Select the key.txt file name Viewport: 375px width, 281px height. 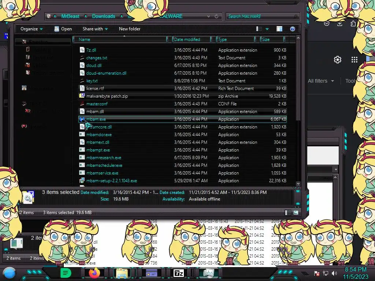coord(92,81)
